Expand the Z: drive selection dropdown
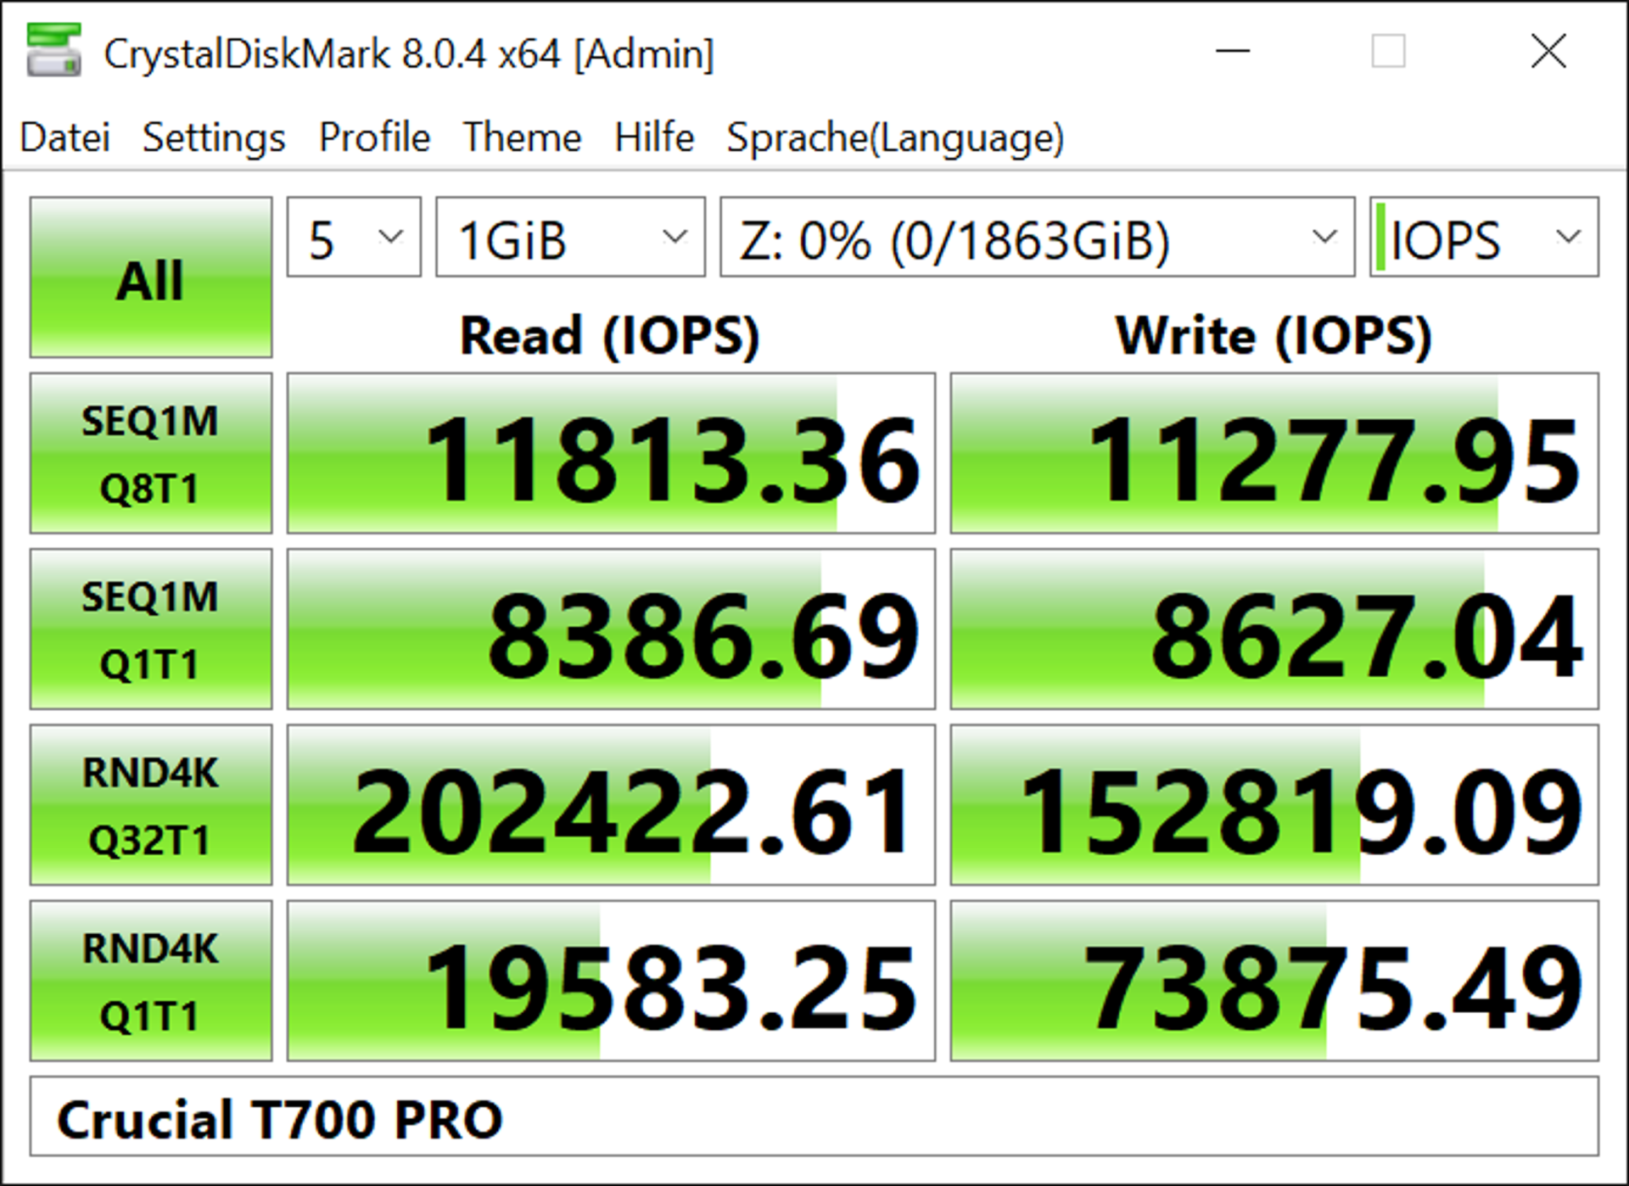The height and width of the screenshot is (1186, 1629). pyautogui.click(x=1037, y=238)
